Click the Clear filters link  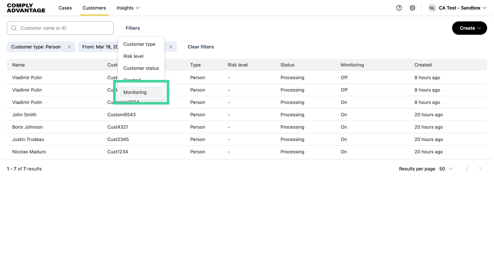point(200,47)
